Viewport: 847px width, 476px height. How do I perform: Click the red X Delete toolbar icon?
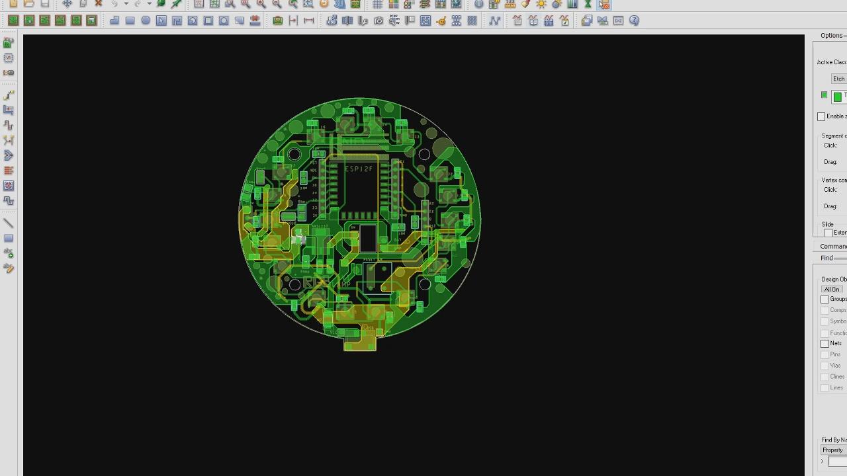[99, 3]
